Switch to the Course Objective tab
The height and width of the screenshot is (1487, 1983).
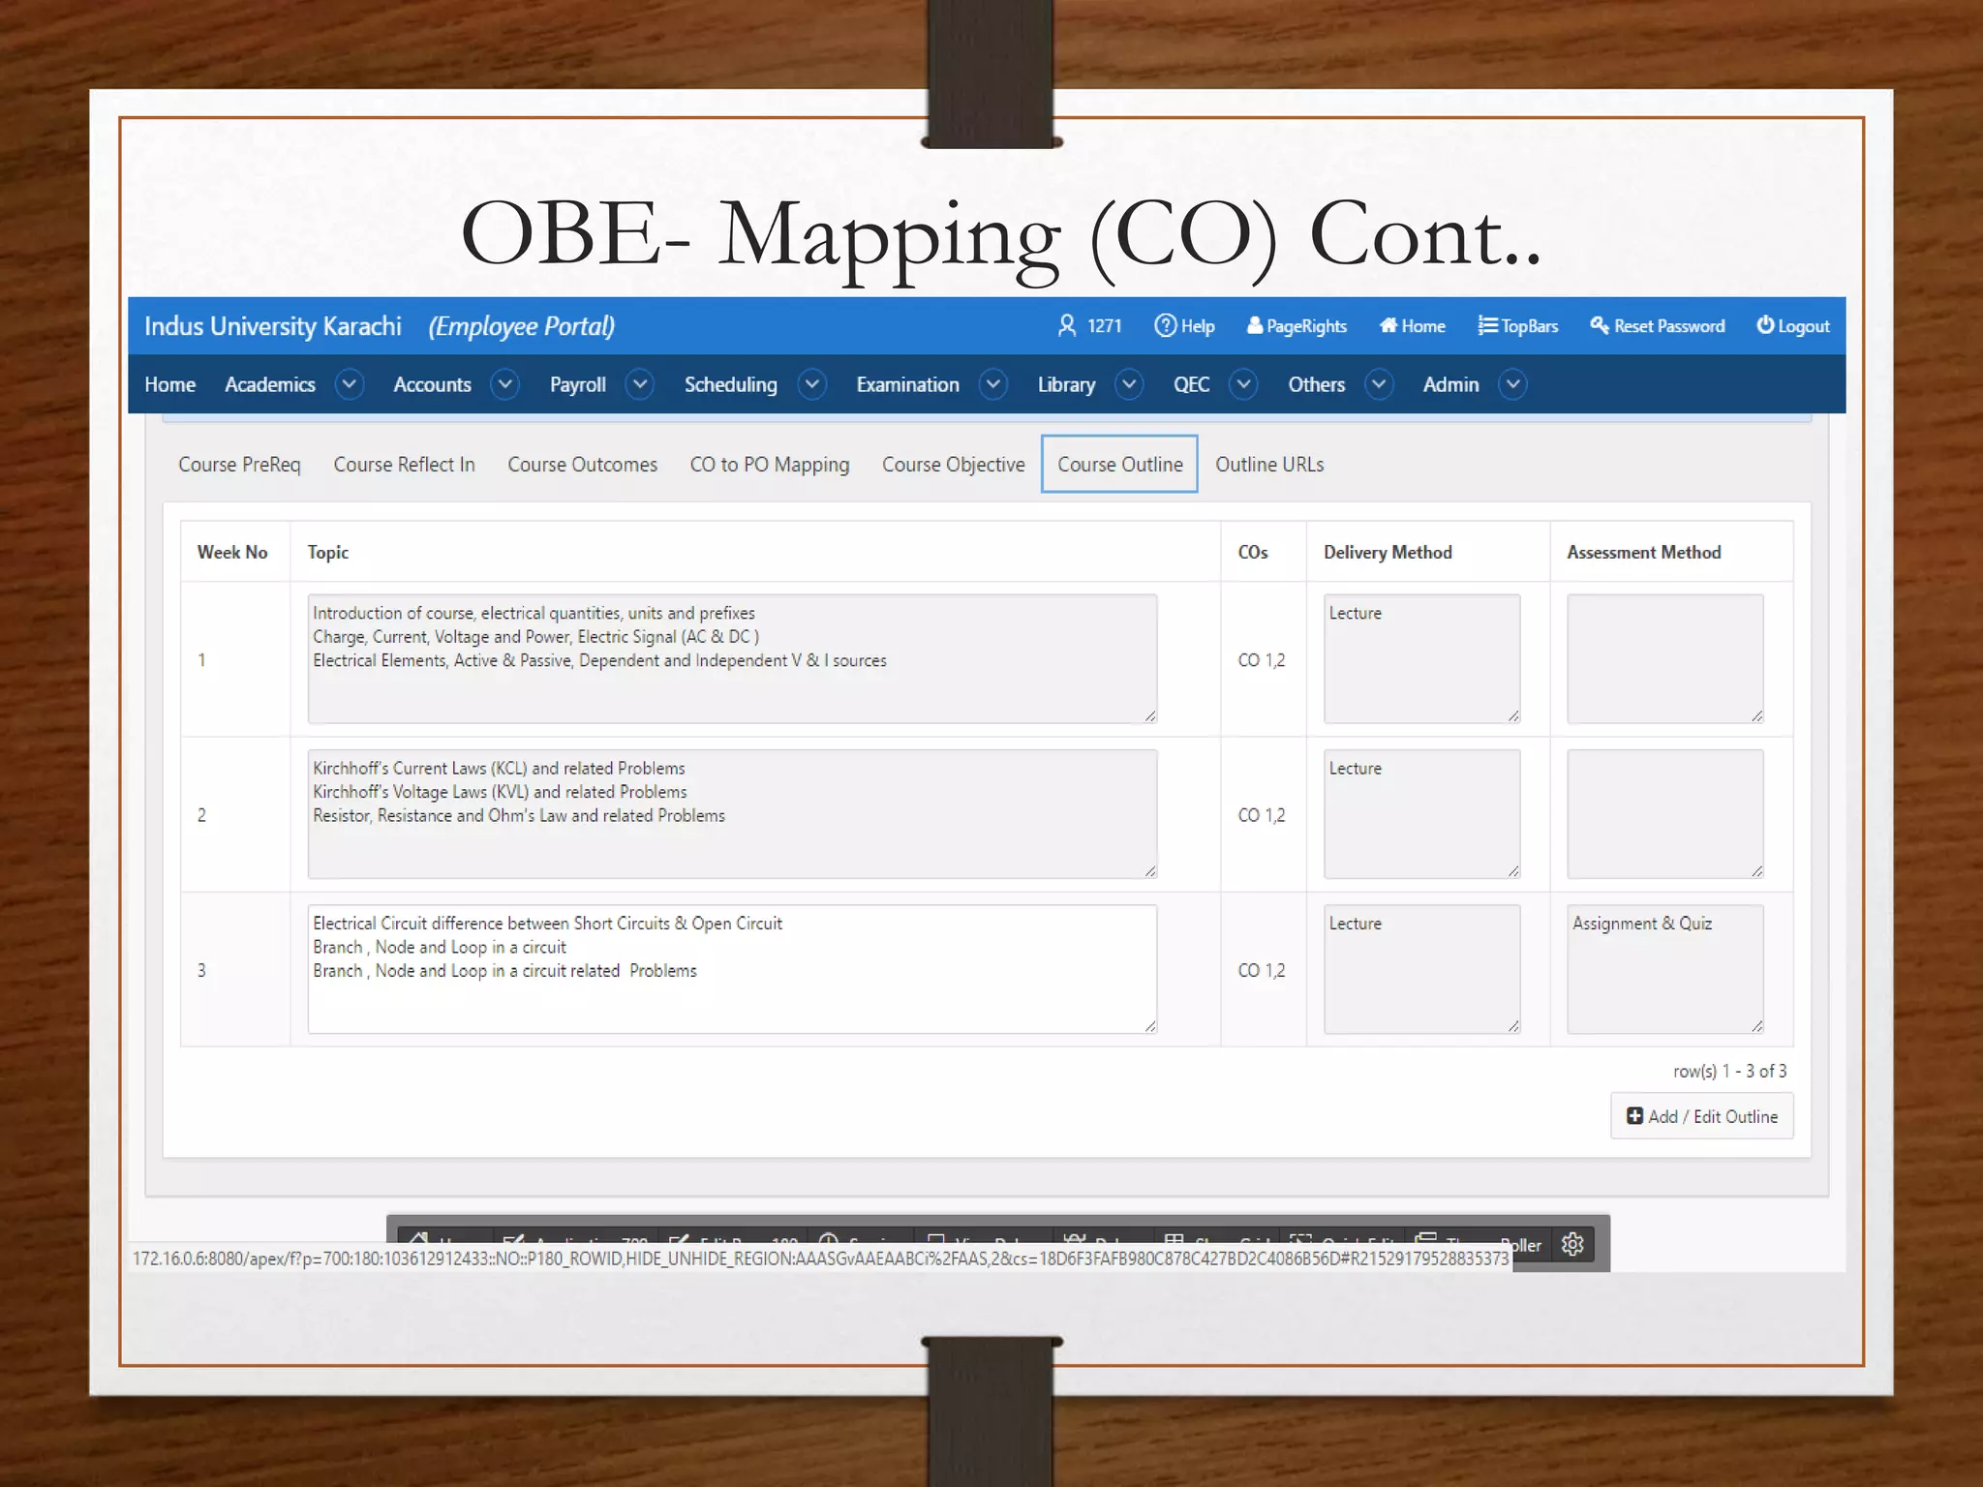[x=953, y=465]
